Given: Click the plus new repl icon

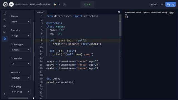Looking at the screenshot, I should tap(162, 4).
